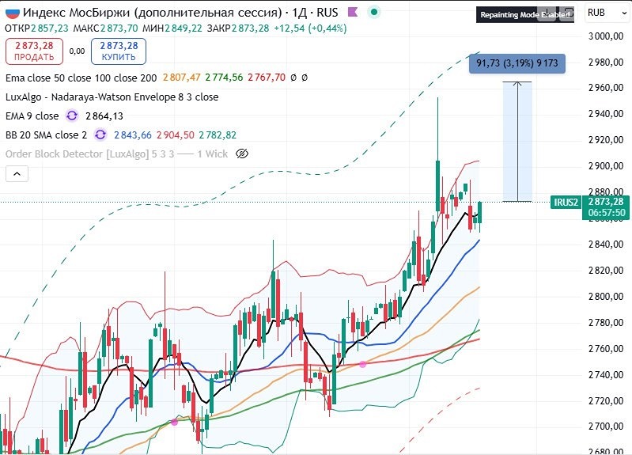Click the +12,54 (+0,44%) change value
Viewport: 632px width, 455px height.
(310, 28)
